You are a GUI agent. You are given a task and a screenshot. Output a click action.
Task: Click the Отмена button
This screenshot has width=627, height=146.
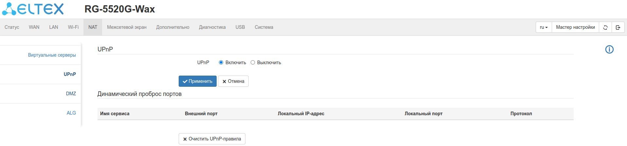pyautogui.click(x=233, y=81)
